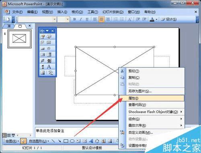
Task: Select the Image control tool
Action: [43, 72]
